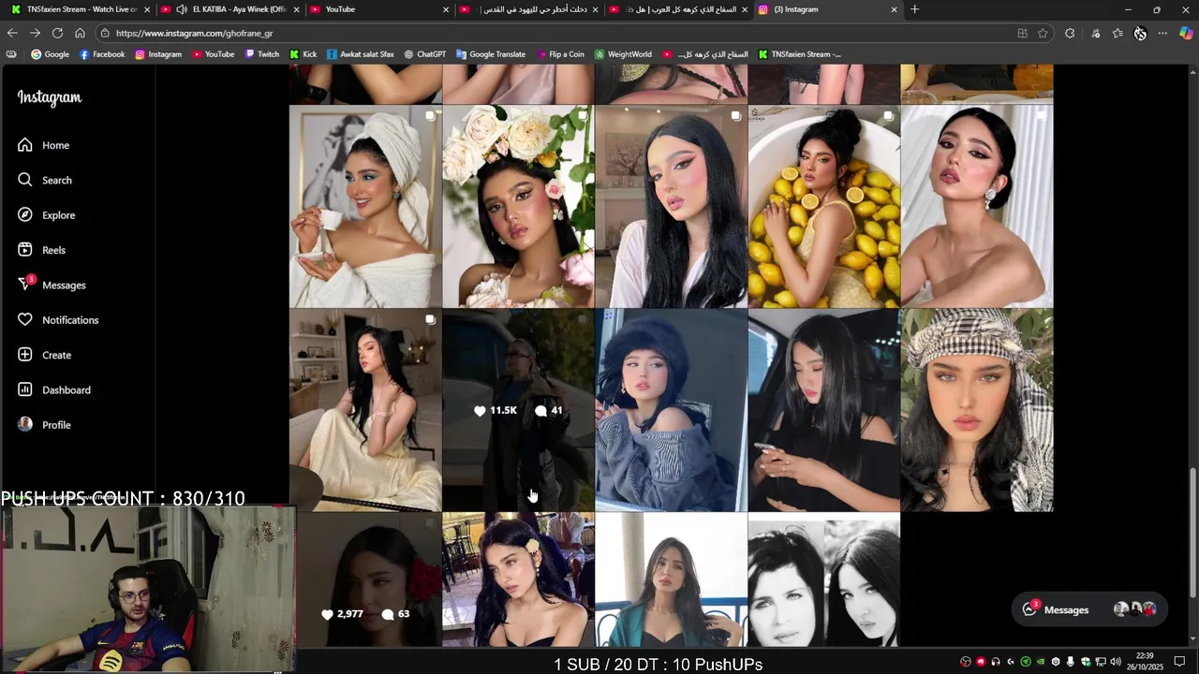Switch to EL KATIBA - Aya Winek tab
1199x674 pixels.
(231, 9)
